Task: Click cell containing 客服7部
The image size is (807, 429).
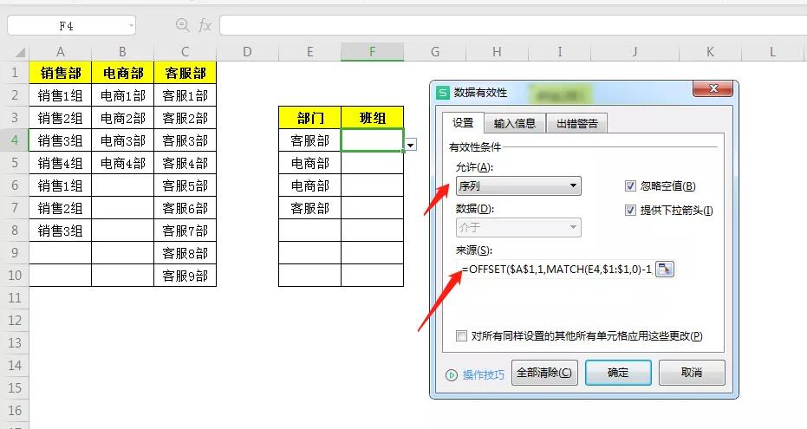Action: point(185,231)
